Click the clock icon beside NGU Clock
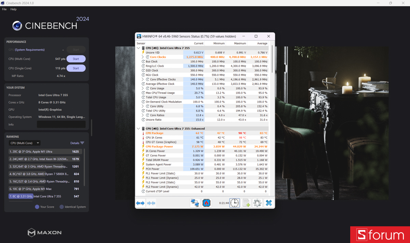Image resolution: width=410 pixels, height=243 pixels. [143, 75]
